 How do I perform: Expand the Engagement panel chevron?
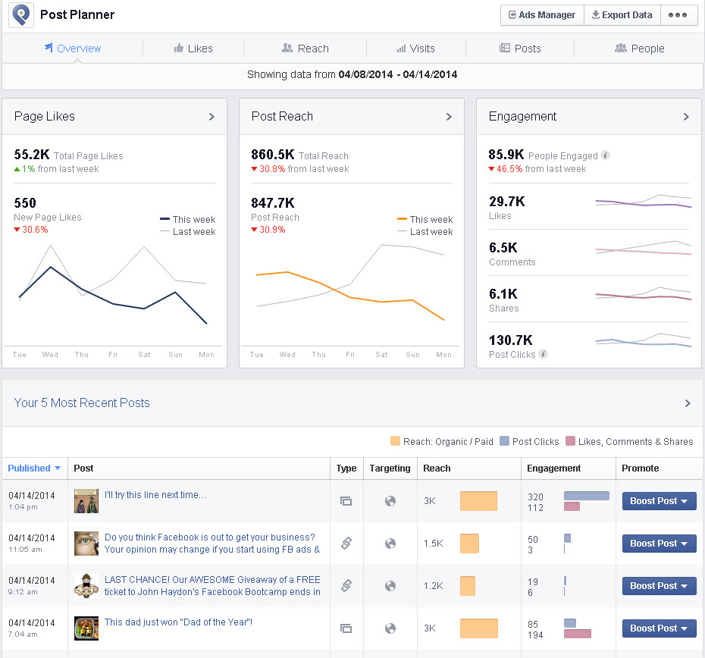click(688, 116)
